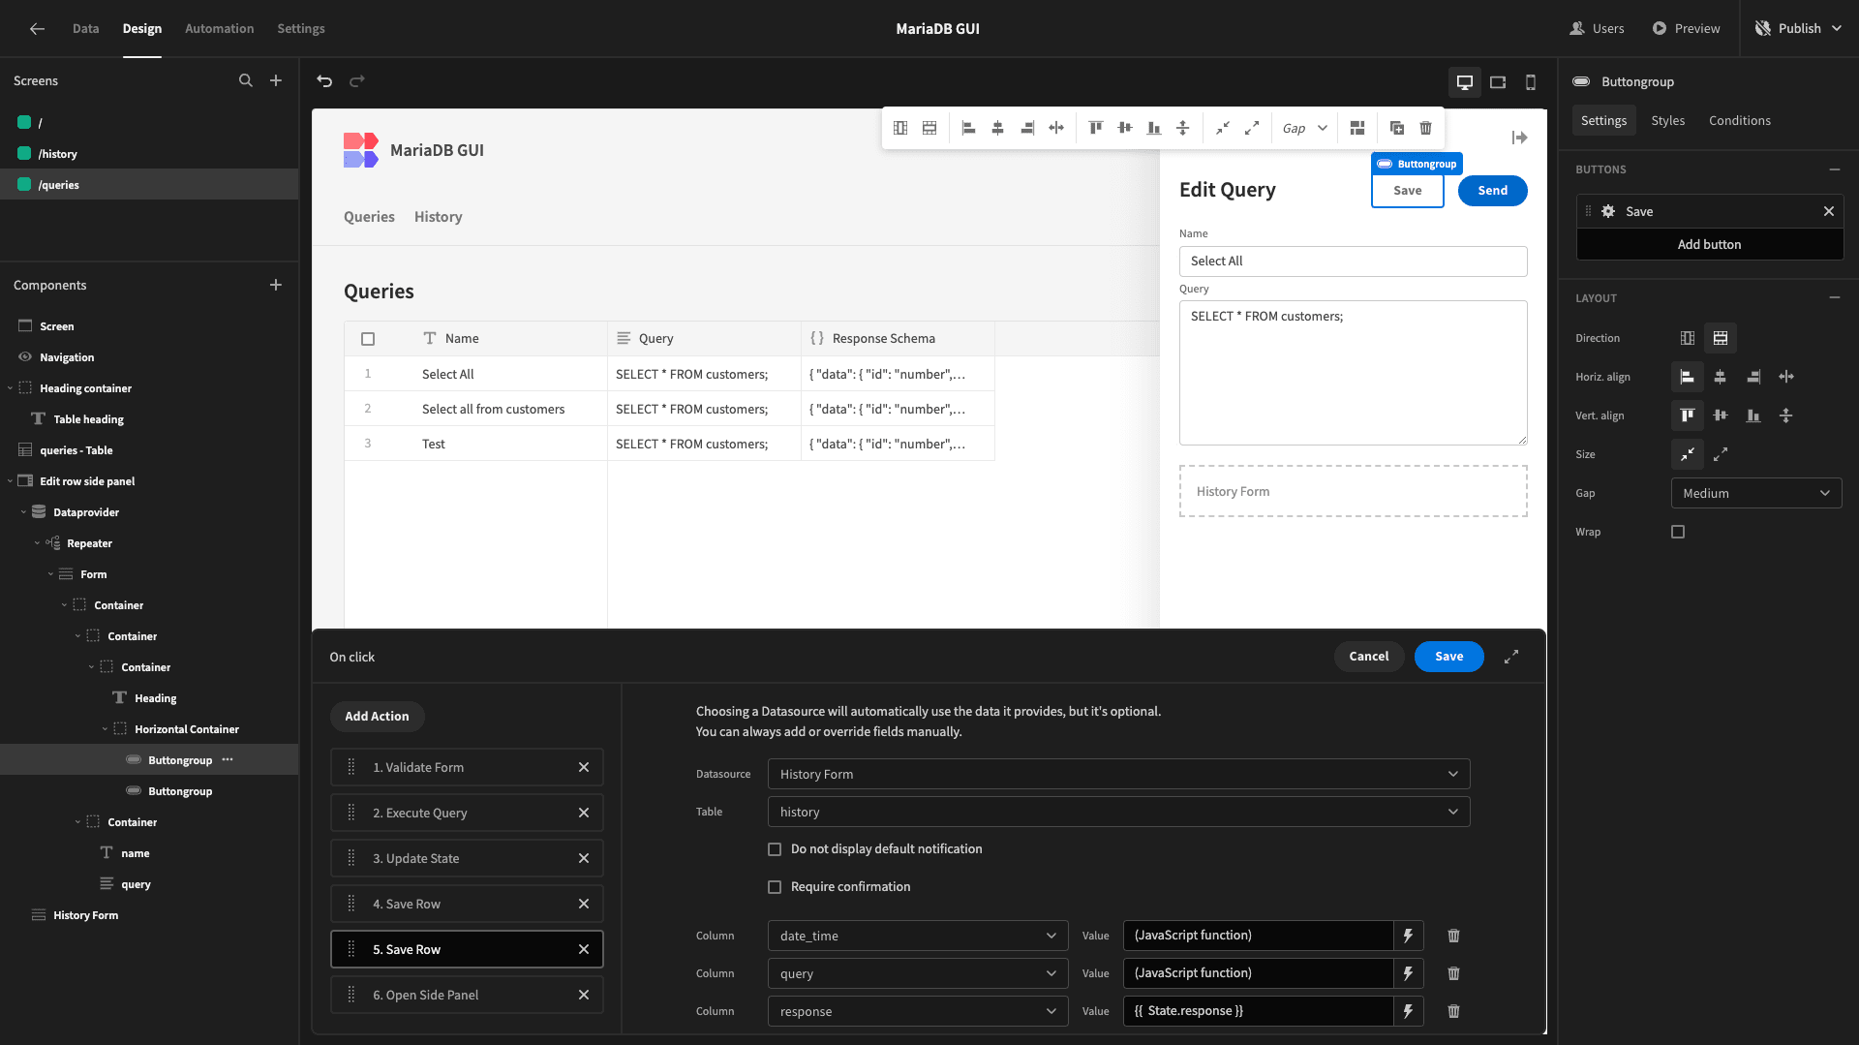Screen dimensions: 1859x1045
Task: Duplicate component with floating toolbar copy icon
Action: point(1396,128)
